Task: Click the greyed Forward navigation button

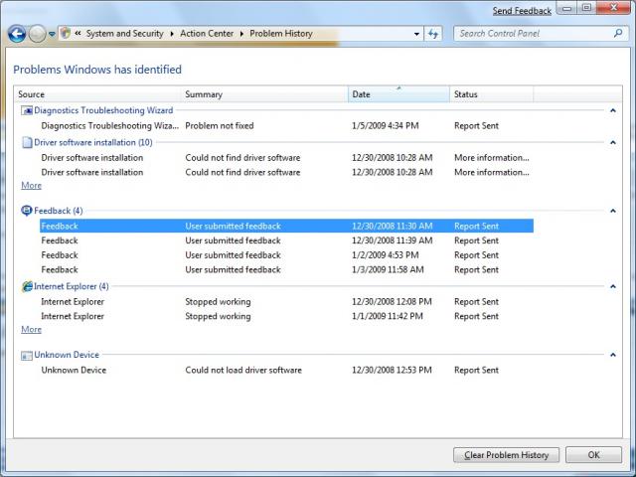Action: tap(37, 34)
